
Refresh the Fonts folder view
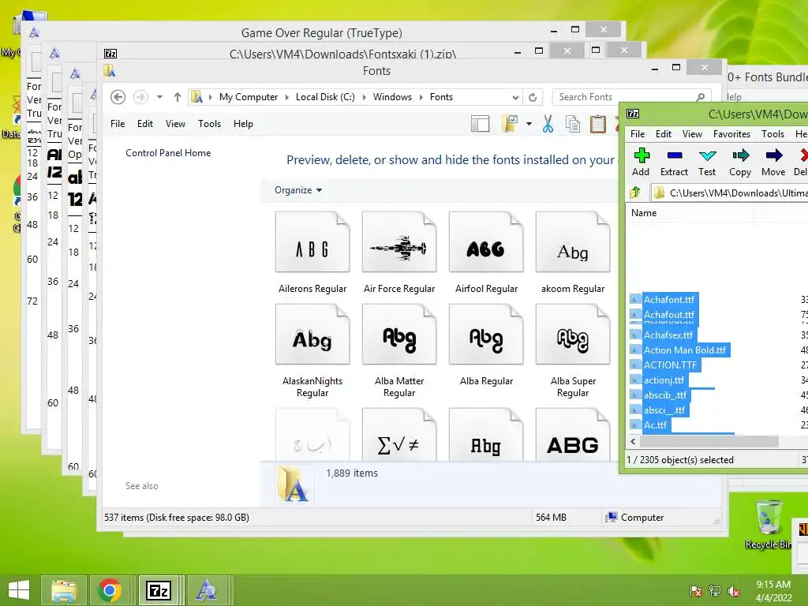(x=533, y=97)
